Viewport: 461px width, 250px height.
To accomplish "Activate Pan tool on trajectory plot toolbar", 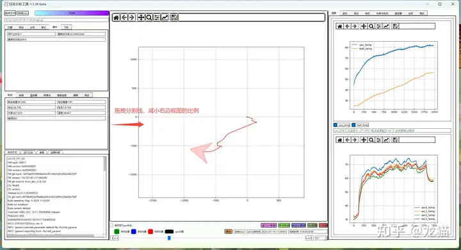I will tap(141, 18).
